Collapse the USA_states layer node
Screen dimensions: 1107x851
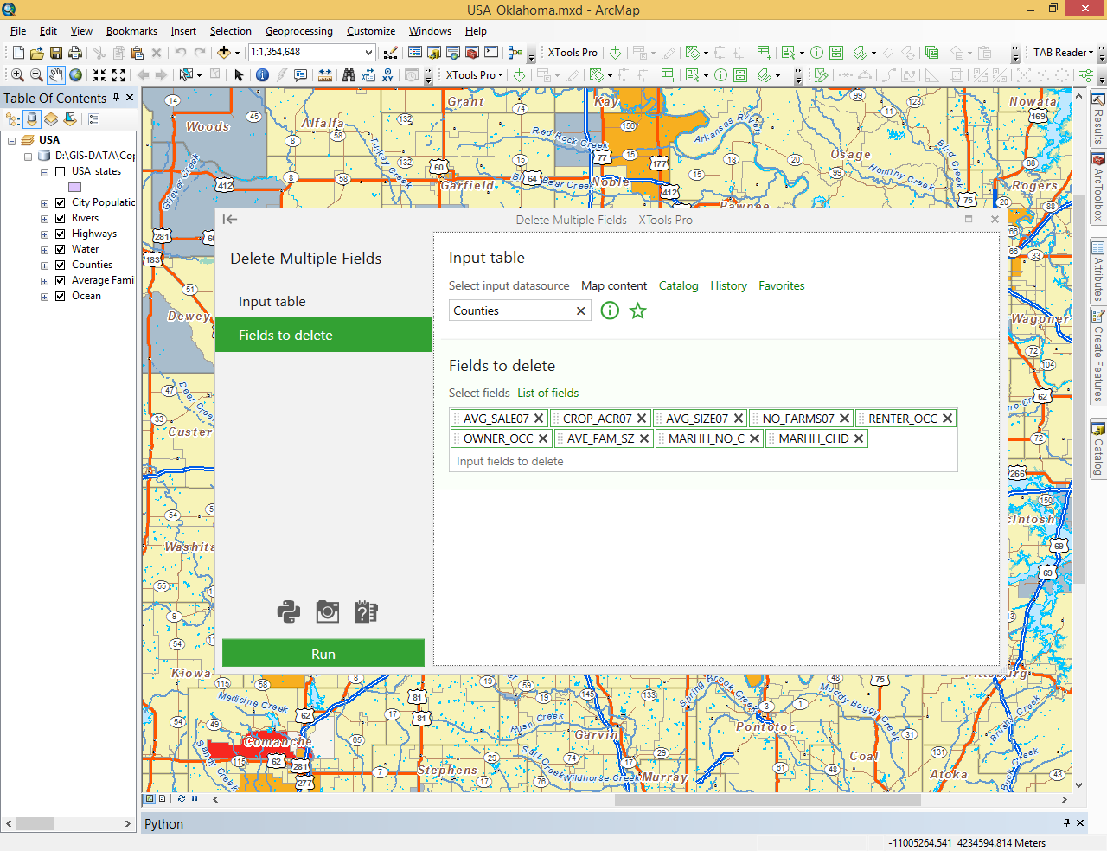point(44,172)
